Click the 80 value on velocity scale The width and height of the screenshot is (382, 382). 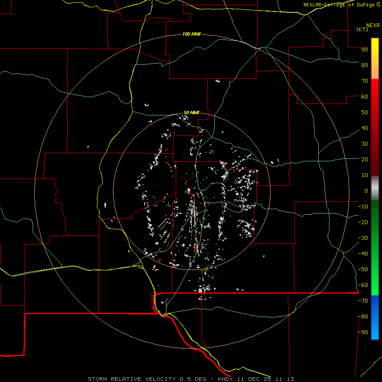coord(365,65)
